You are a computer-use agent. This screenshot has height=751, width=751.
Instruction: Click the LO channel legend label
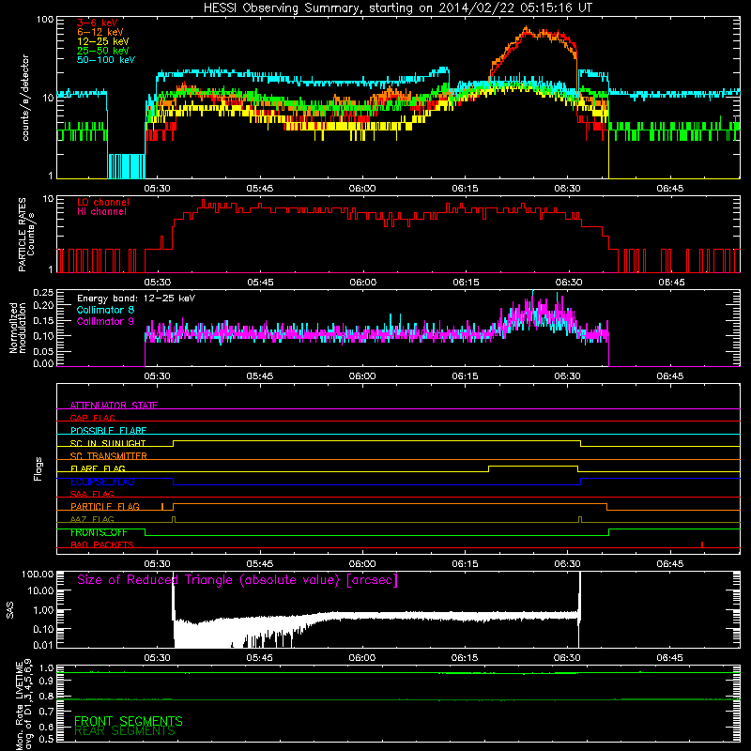pos(103,202)
